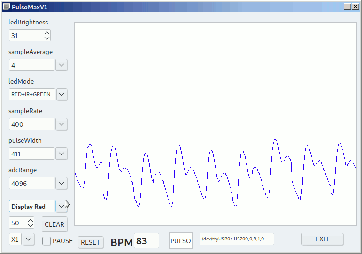Open the Display Red dropdown arrow
Screen dimensions: 362x254
tap(62, 206)
